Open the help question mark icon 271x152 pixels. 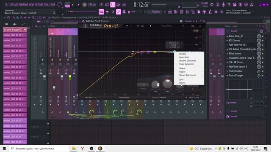pyautogui.click(x=229, y=5)
